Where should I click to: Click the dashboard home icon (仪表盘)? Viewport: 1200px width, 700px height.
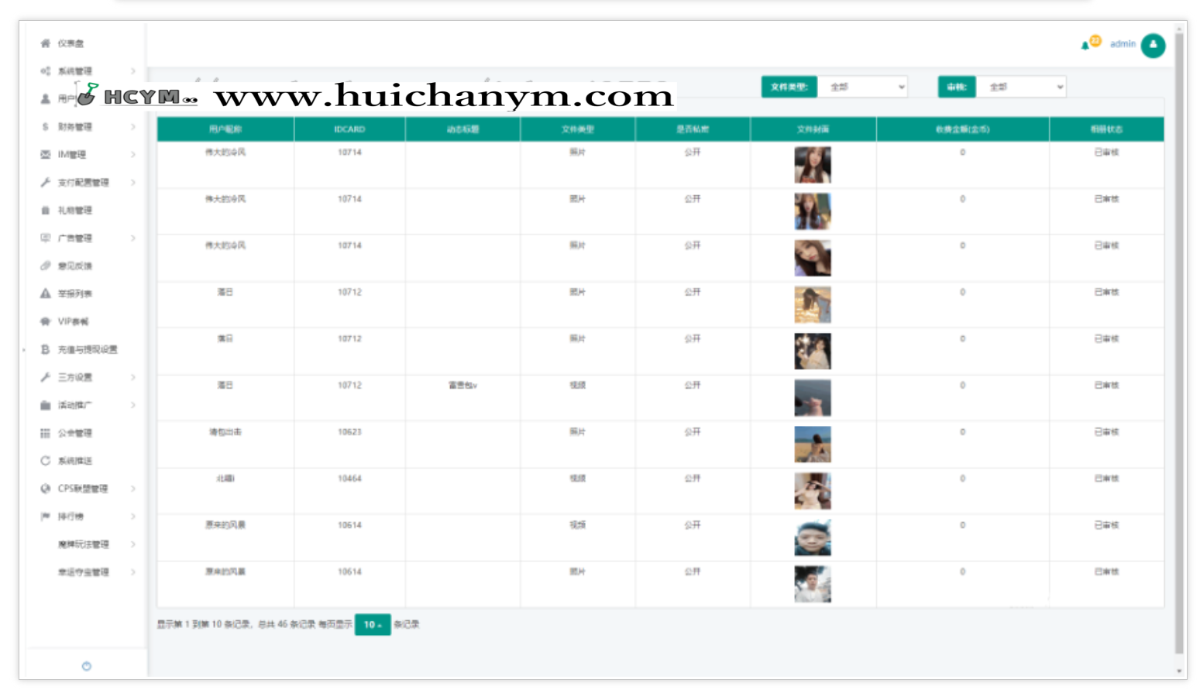[45, 43]
